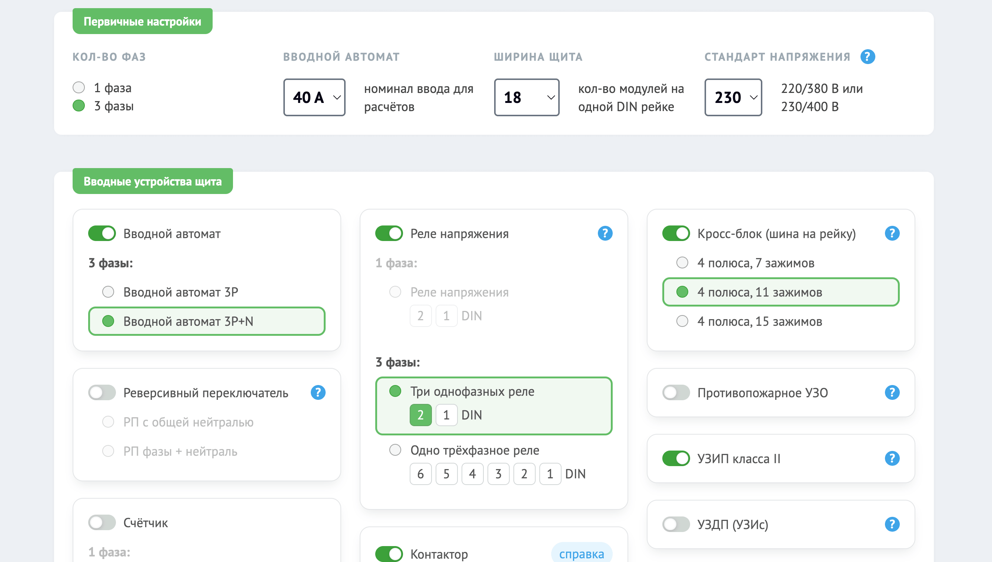Viewport: 992px width, 562px height.
Task: Select the 3 фазы radio option
Action: tap(79, 106)
